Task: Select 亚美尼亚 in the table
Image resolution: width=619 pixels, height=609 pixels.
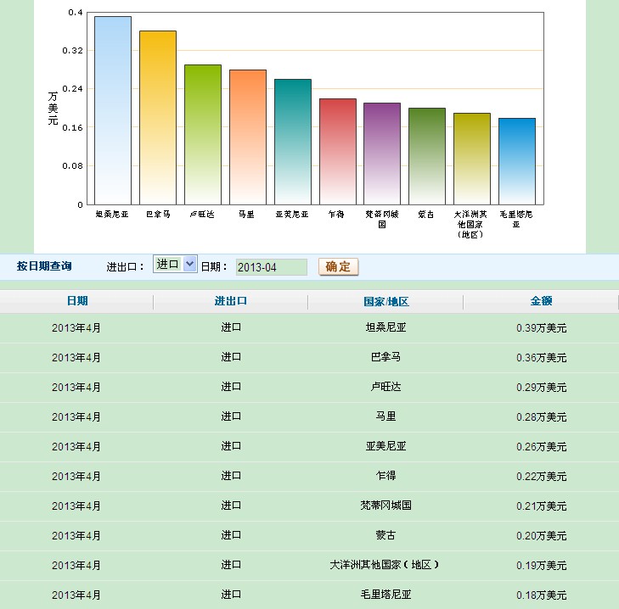Action: click(x=385, y=446)
